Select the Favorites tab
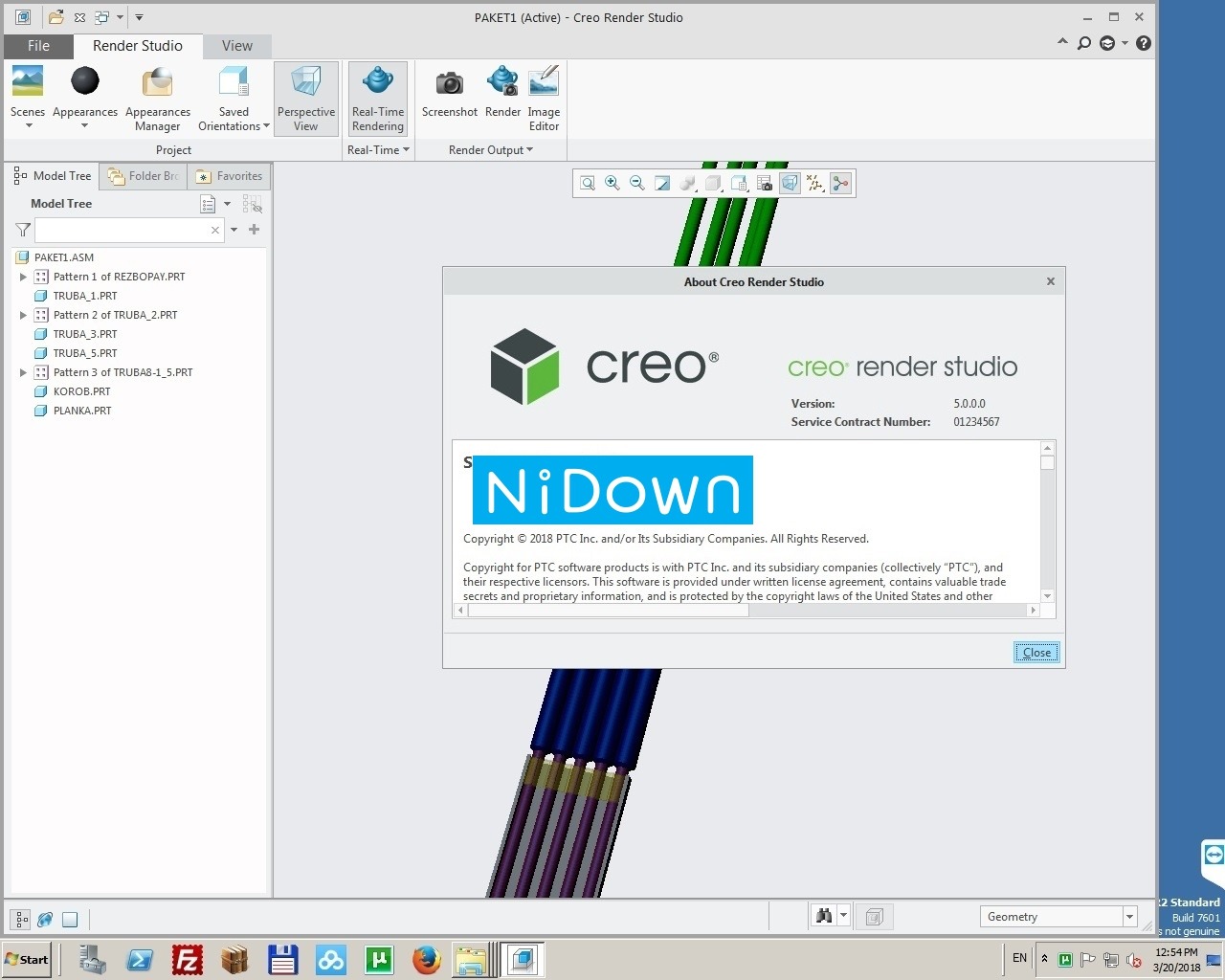 click(229, 176)
